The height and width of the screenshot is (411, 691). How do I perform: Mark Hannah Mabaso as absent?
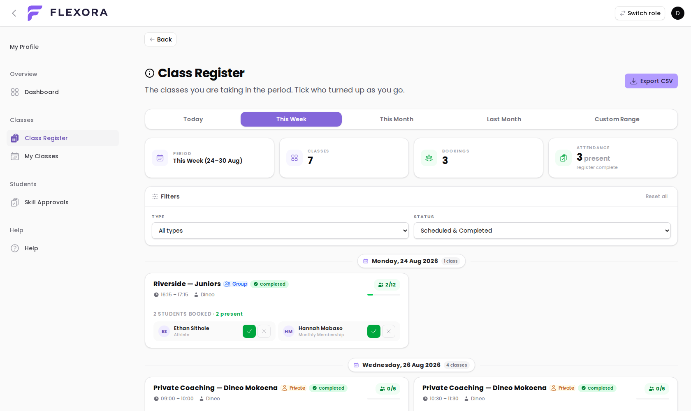point(389,331)
